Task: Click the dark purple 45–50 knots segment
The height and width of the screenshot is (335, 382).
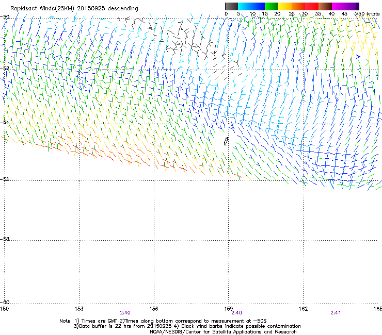Action: pyautogui.click(x=352, y=6)
